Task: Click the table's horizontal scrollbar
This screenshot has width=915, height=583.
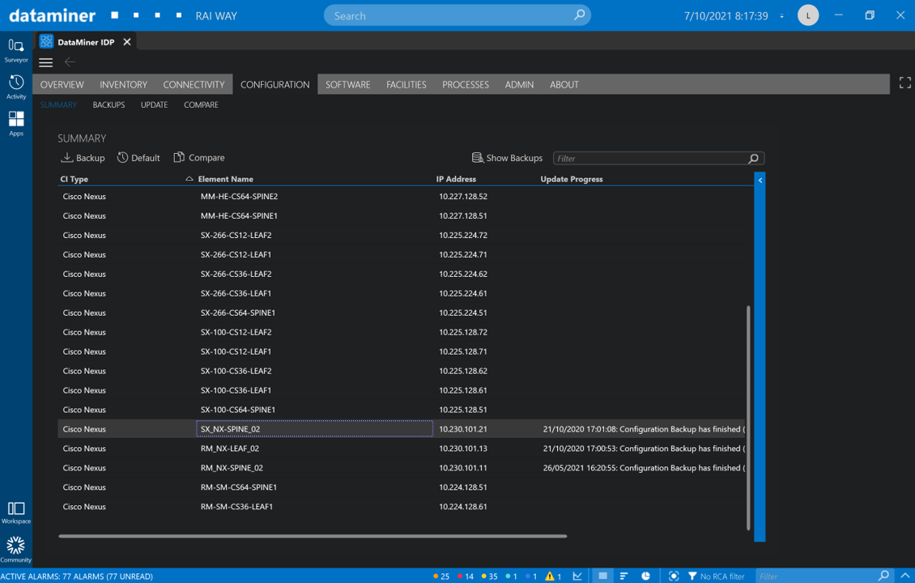Action: 313,536
